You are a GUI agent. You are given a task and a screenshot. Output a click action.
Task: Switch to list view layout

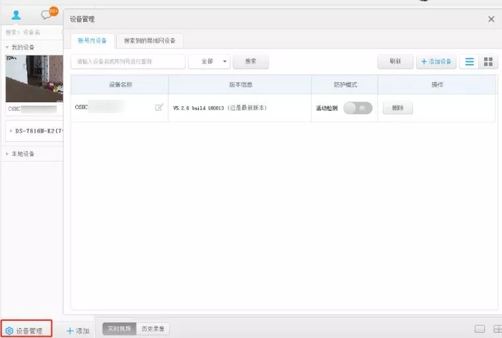(x=470, y=61)
